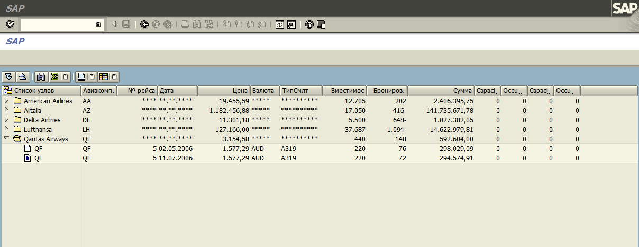Open the dropdown next to tree Print
This screenshot has width=639, height=247.
(92, 77)
